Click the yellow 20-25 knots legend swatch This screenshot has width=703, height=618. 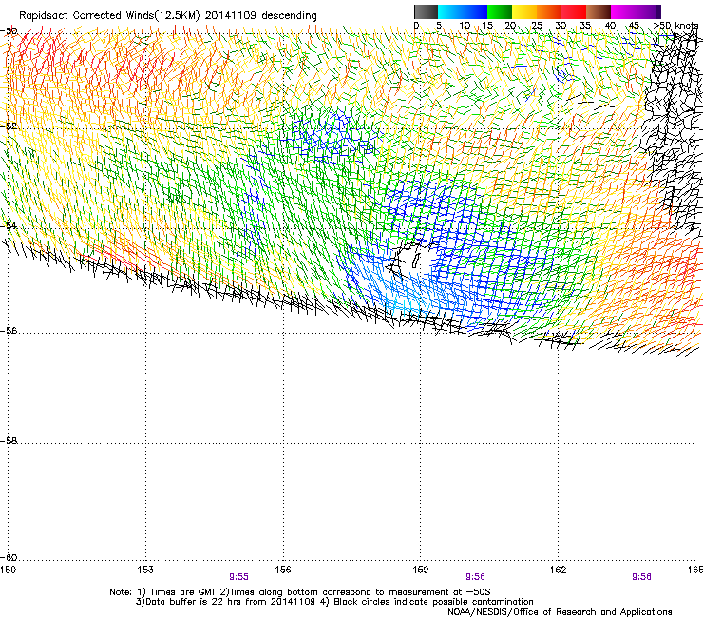pyautogui.click(x=524, y=11)
